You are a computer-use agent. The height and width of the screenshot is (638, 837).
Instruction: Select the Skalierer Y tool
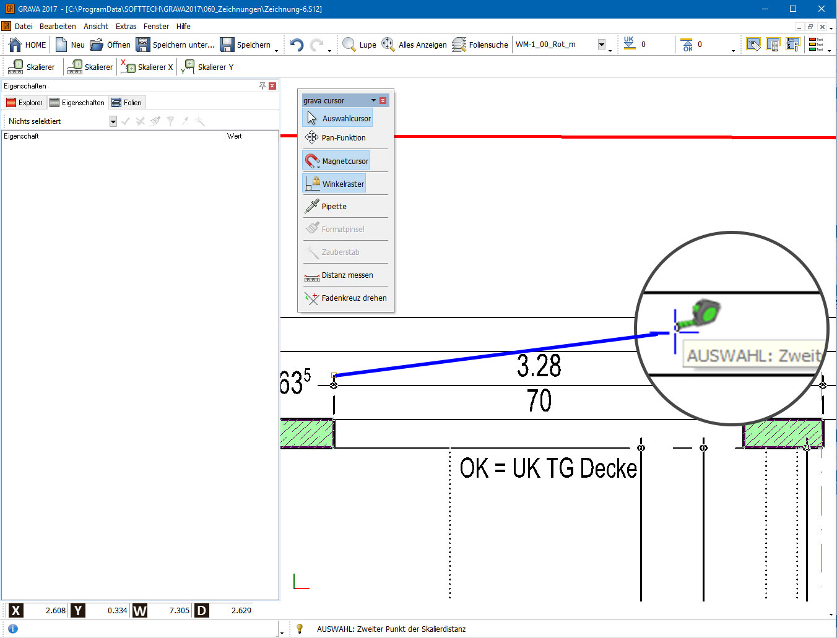(x=207, y=67)
